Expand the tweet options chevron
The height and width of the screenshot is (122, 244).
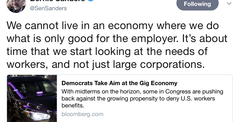229,4
